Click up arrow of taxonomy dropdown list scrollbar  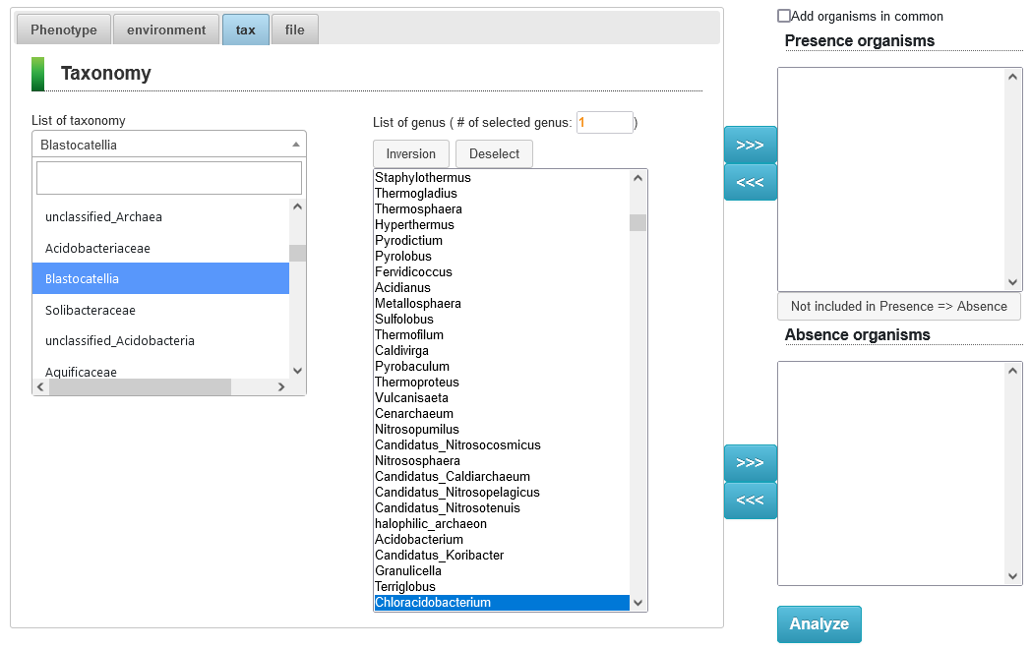(298, 207)
